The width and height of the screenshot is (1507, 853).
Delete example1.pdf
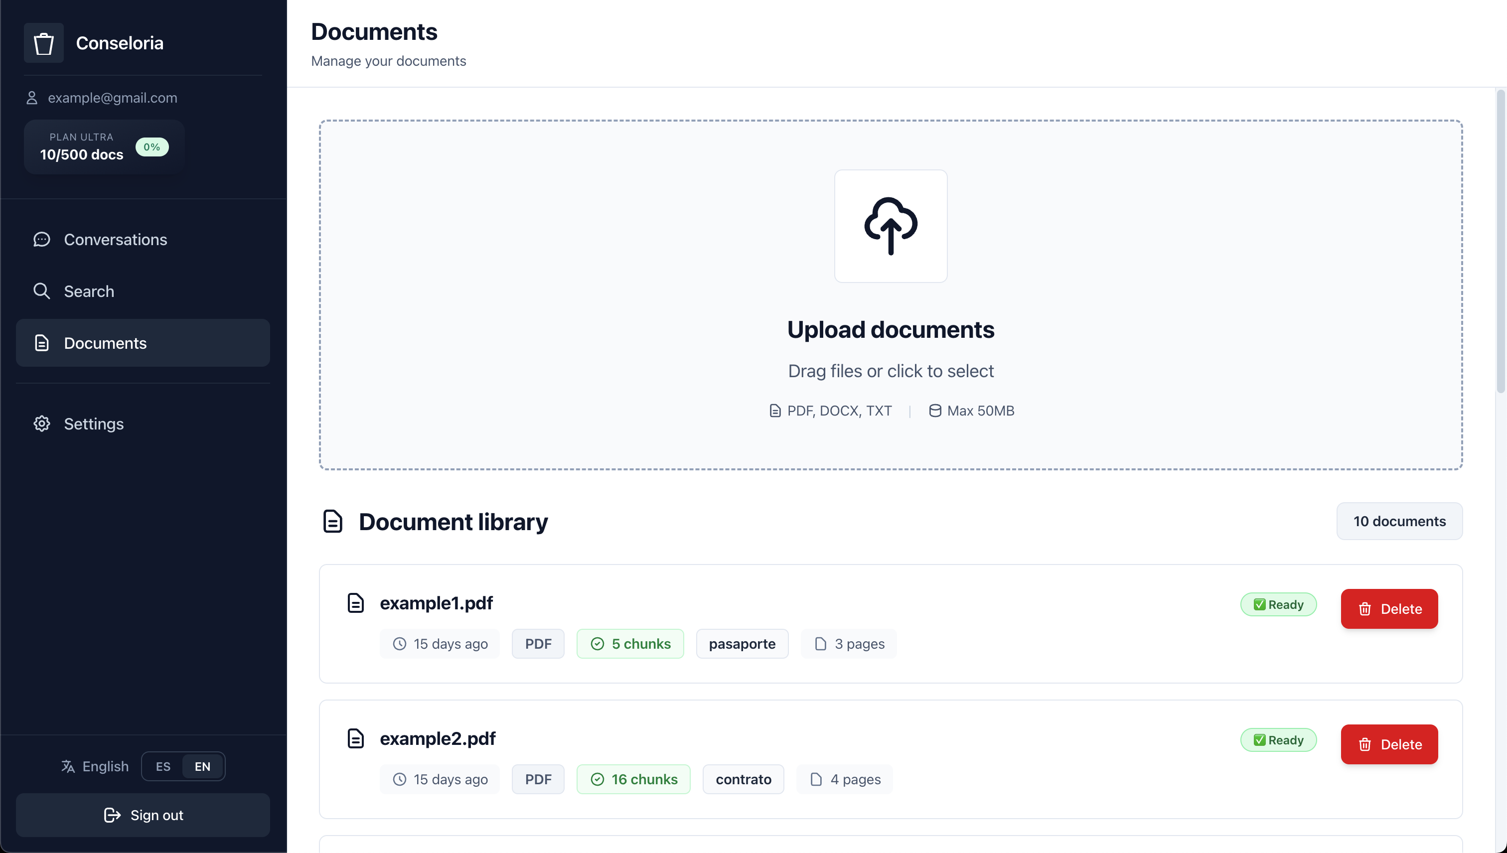tap(1389, 609)
